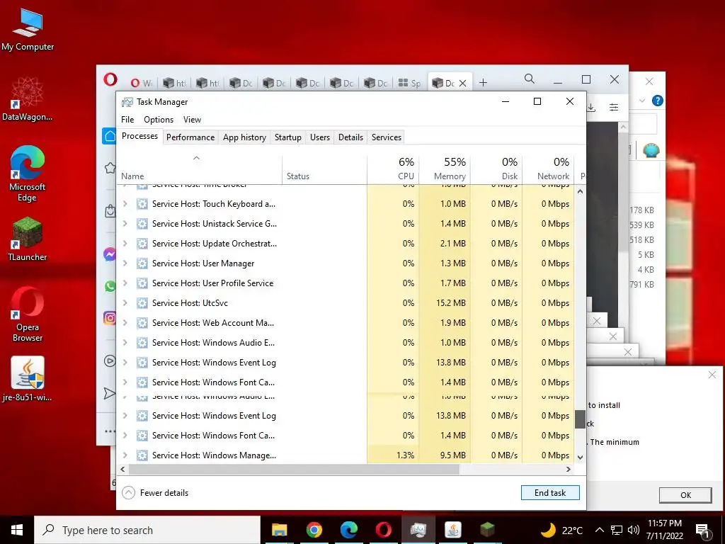Click Opera's easy setup sliders icon
725x544 pixels.
coord(614,108)
